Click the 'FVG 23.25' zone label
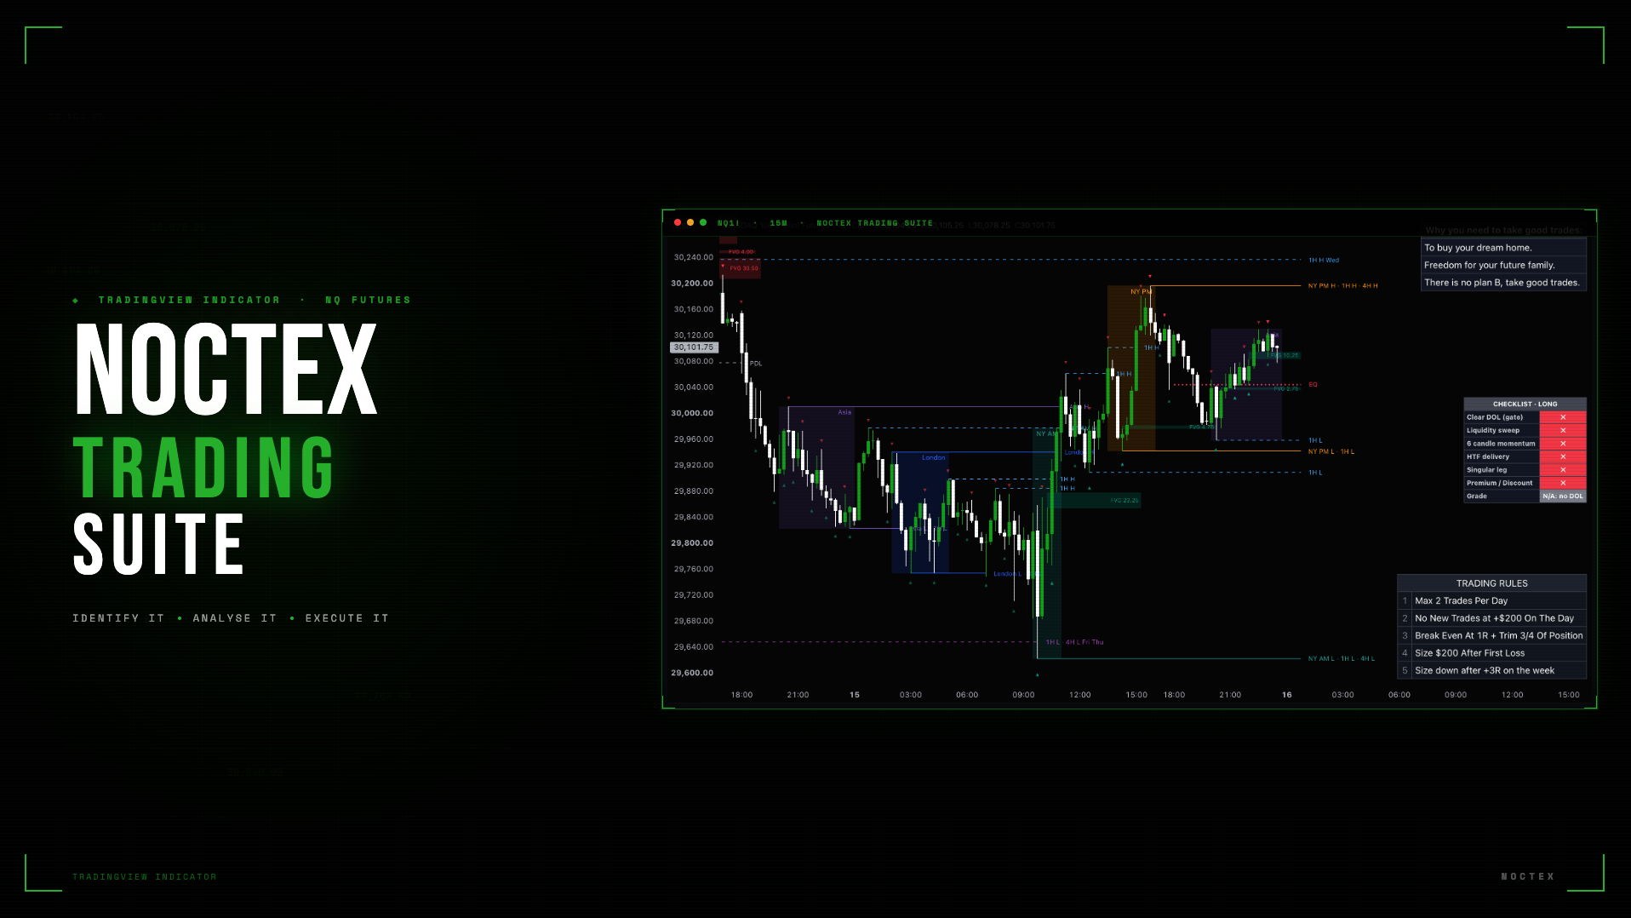Viewport: 1631px width, 918px height. (1125, 501)
